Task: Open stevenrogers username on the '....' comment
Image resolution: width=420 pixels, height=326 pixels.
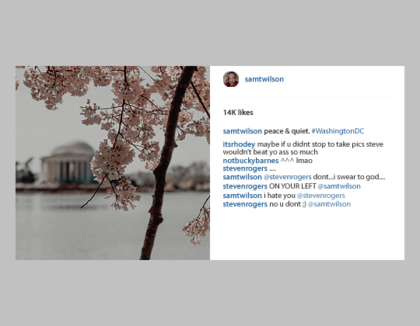Action: click(x=245, y=168)
